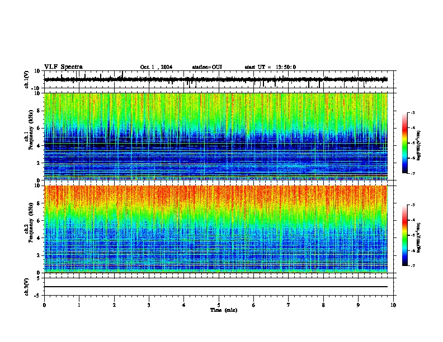Click the ch.2 "Frequency (kHz)" axis label
This screenshot has width=443, height=342.
point(31,222)
